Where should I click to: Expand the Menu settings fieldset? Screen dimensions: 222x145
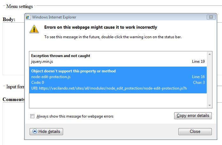point(19,6)
